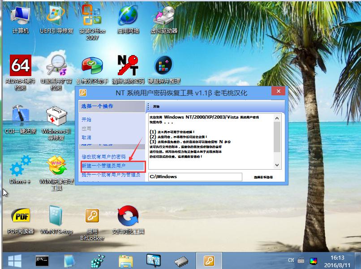The image size is (361, 269).
Task: Select the Dism++ desktop icon
Action: 20,170
